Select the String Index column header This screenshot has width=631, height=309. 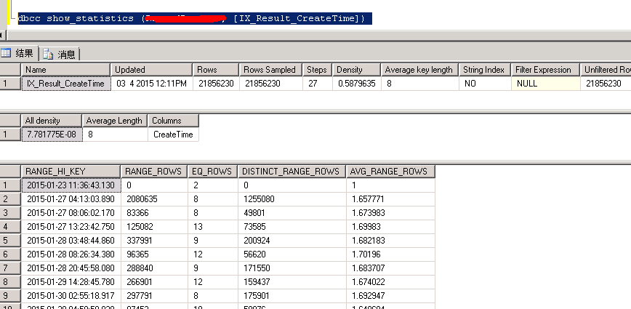click(x=484, y=70)
